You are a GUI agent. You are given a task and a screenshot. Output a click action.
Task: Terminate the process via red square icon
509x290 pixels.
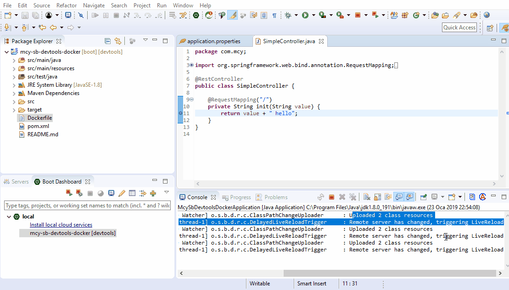tap(331, 197)
